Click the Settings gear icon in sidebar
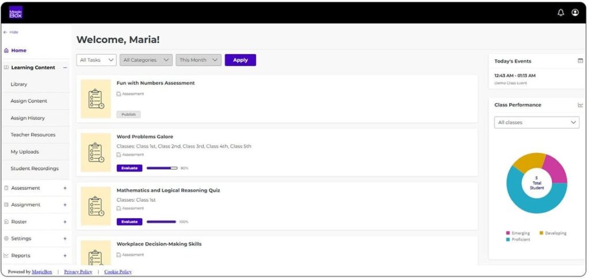Viewport: 589px width, 279px height. tap(6, 239)
